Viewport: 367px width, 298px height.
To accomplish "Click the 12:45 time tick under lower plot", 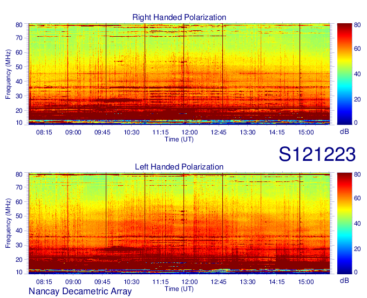I will (x=219, y=282).
